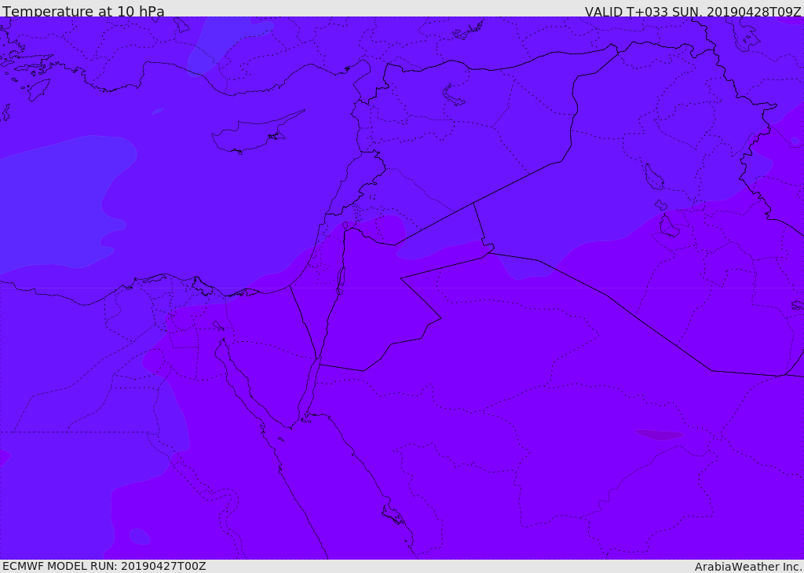Click the small dark purple patch in the southeast
This screenshot has height=573, width=804.
pos(660,435)
